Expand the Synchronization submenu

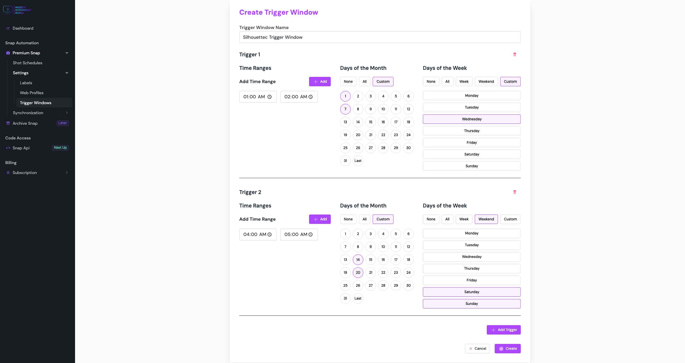click(67, 113)
